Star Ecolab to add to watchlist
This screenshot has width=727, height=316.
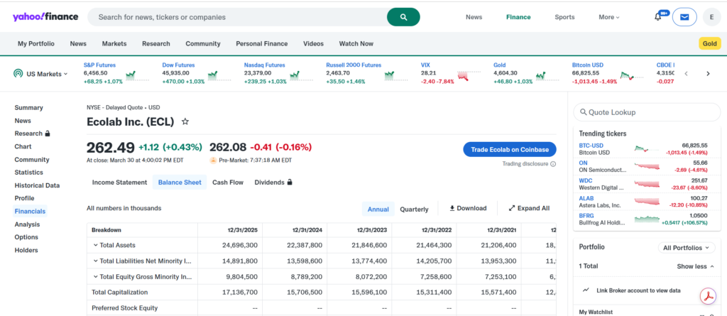[x=185, y=121]
